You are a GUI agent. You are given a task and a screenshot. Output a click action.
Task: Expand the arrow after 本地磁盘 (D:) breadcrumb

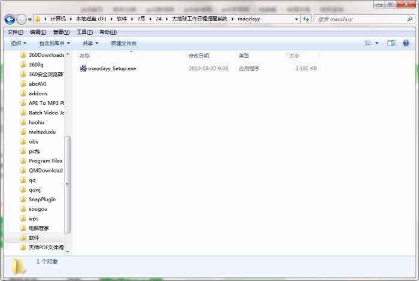click(112, 19)
